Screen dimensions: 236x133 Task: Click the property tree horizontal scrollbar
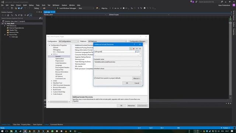click(59, 102)
